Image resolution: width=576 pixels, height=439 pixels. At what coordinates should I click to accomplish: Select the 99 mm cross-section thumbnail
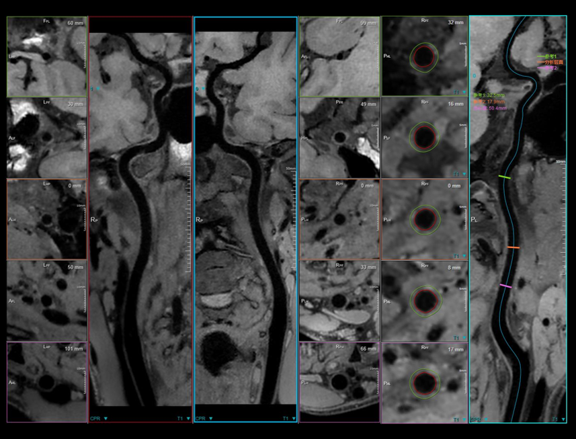tap(339, 57)
